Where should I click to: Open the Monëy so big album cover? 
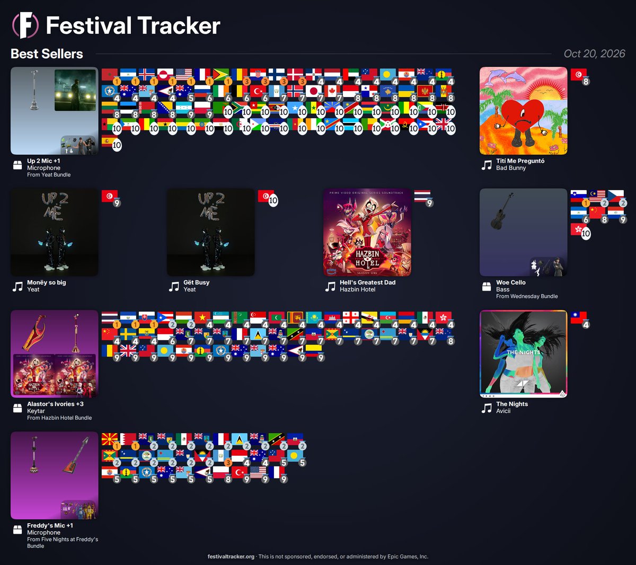point(55,232)
